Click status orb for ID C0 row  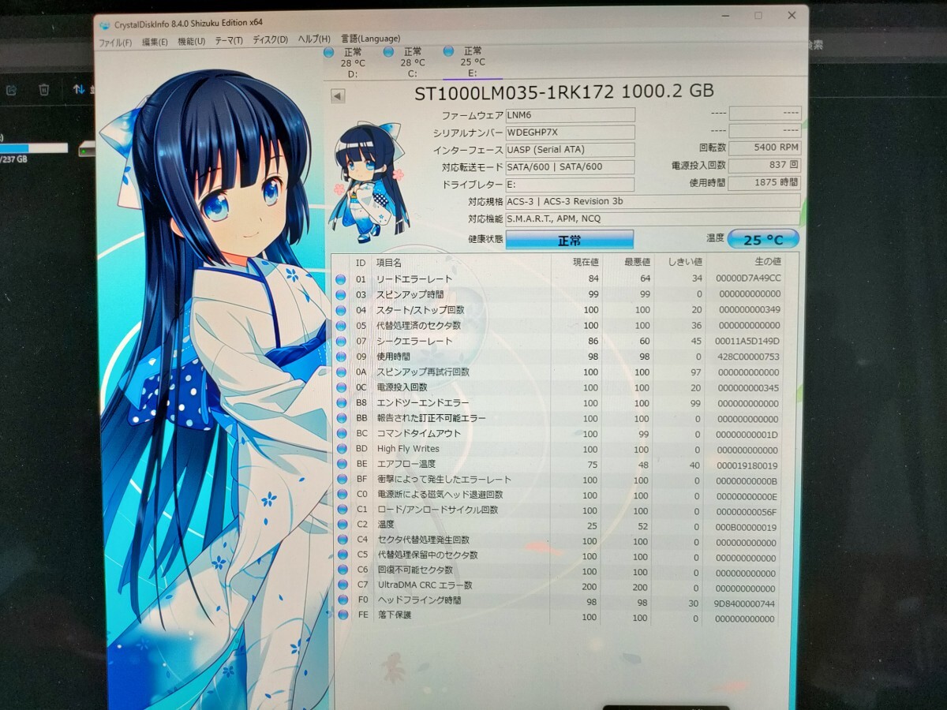tap(341, 495)
